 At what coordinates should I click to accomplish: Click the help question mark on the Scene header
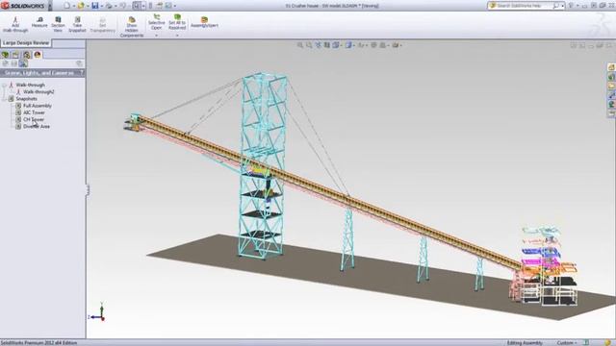pyautogui.click(x=81, y=73)
